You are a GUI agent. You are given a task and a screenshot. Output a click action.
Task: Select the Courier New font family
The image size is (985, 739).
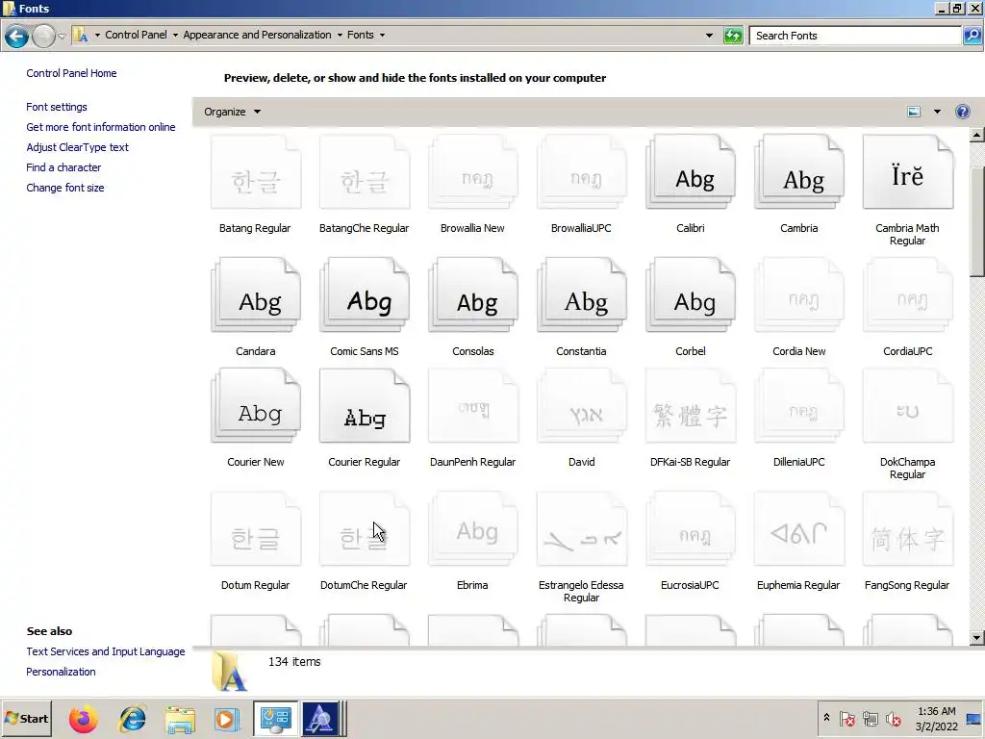pos(256,406)
